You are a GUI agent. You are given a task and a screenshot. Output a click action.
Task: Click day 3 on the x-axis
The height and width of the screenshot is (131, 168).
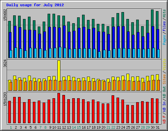tap(21, 127)
